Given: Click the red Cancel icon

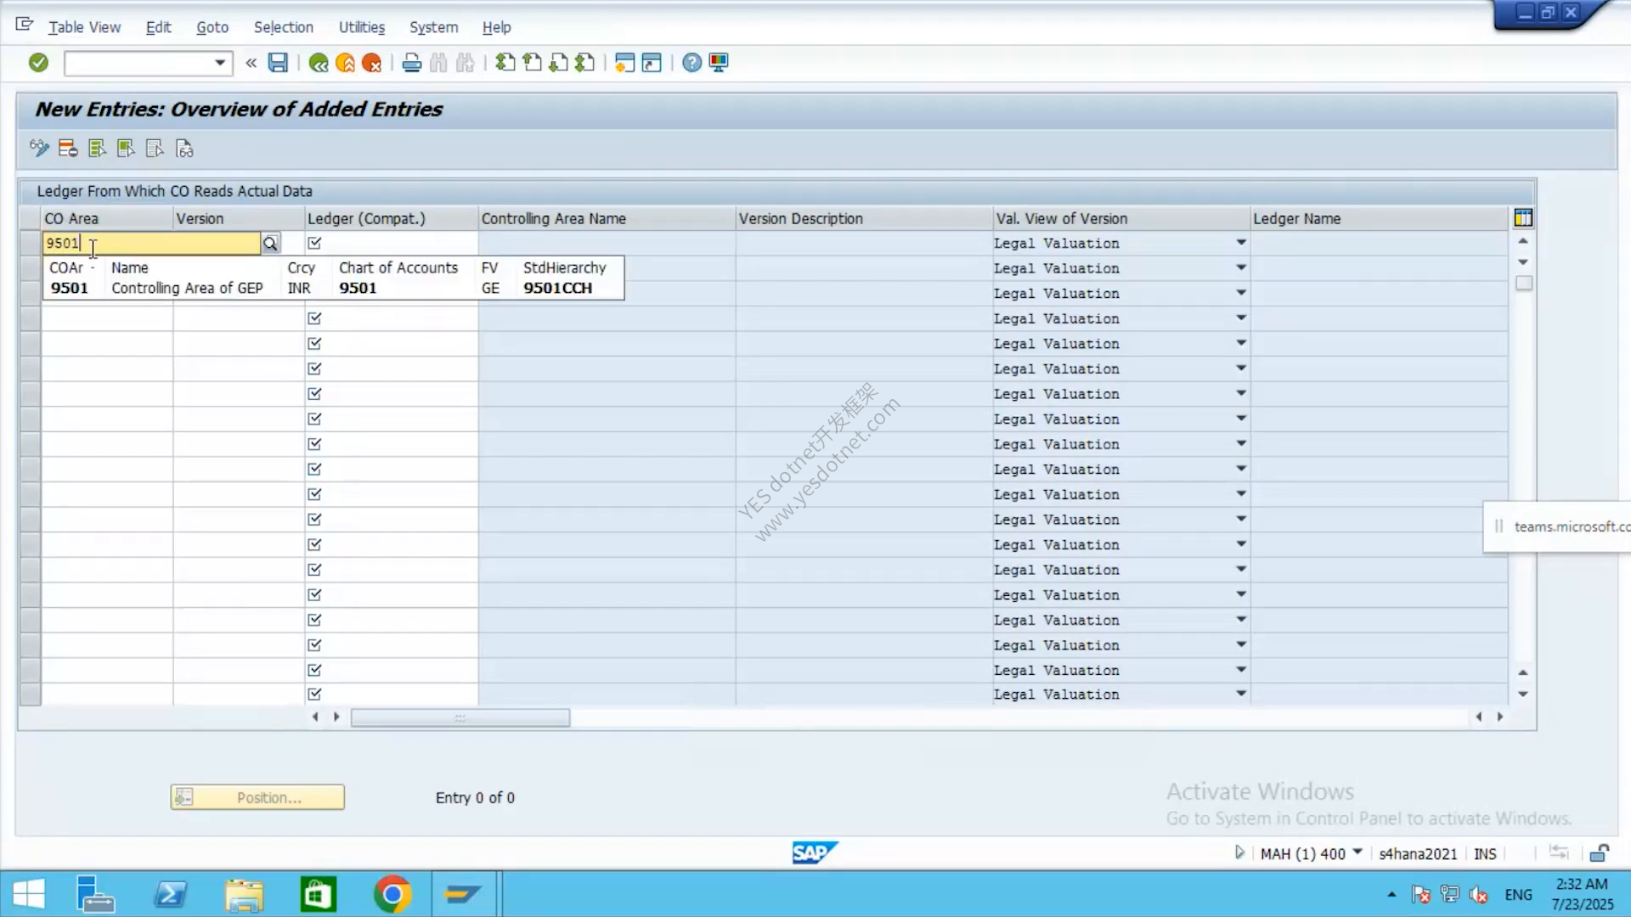Looking at the screenshot, I should point(372,63).
